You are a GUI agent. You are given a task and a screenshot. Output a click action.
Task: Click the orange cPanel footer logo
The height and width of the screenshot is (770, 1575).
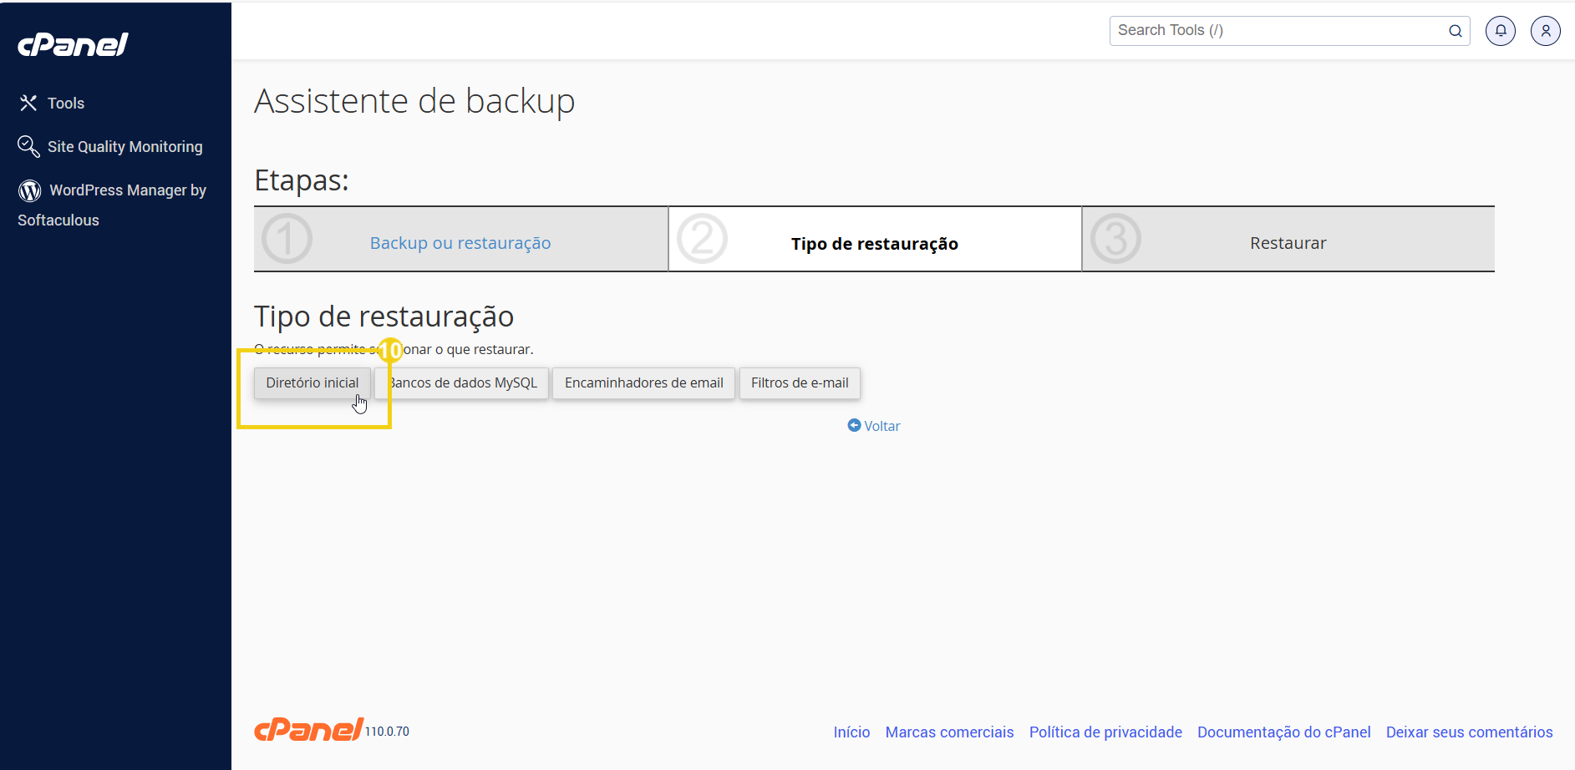pos(309,729)
